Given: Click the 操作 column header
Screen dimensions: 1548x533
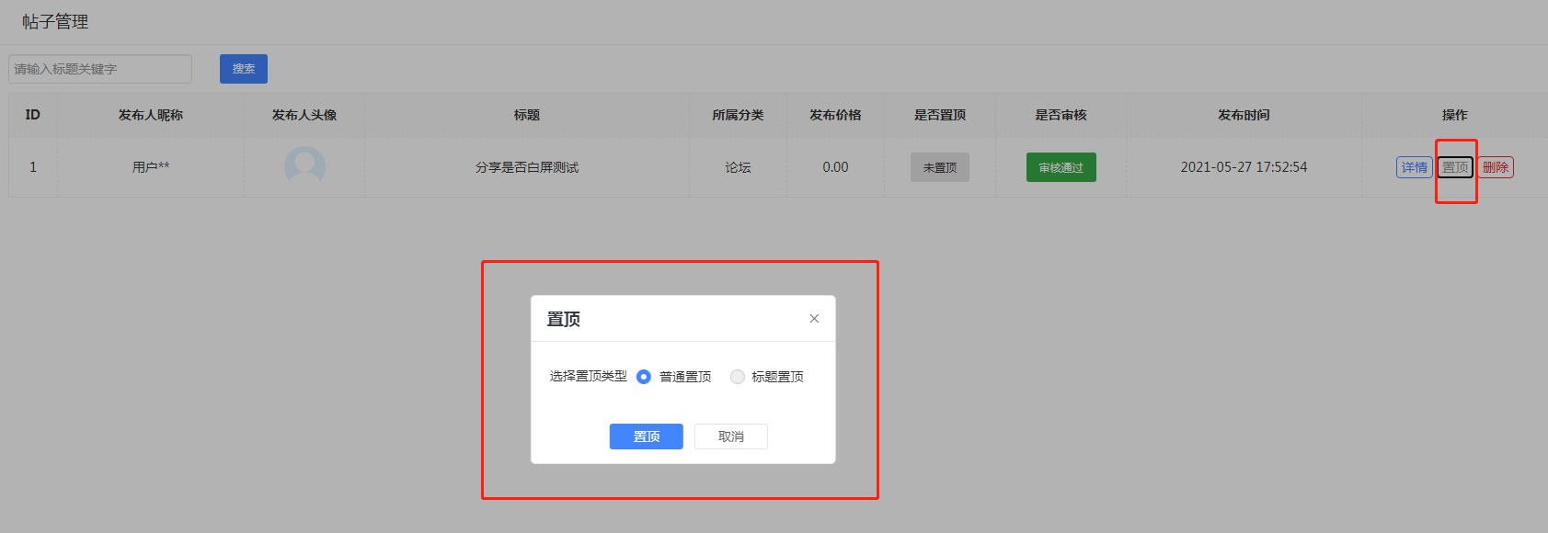Looking at the screenshot, I should coord(1455,115).
